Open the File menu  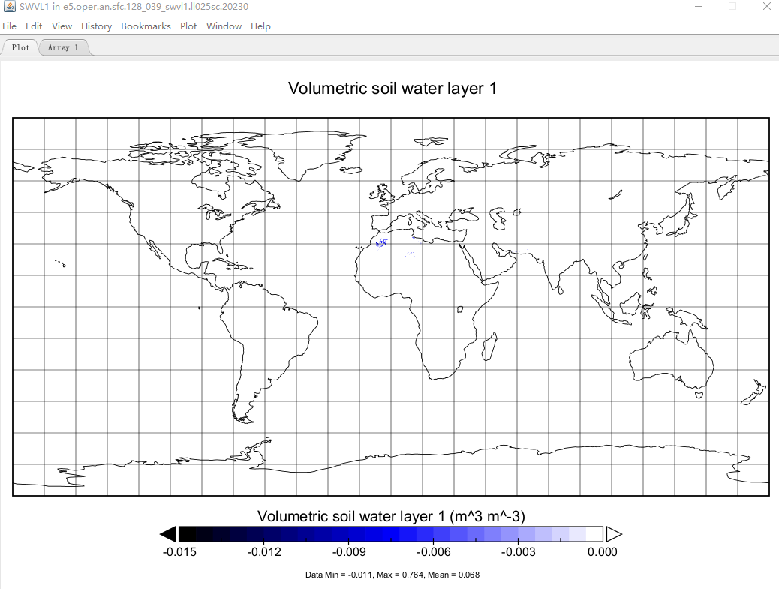tap(10, 26)
